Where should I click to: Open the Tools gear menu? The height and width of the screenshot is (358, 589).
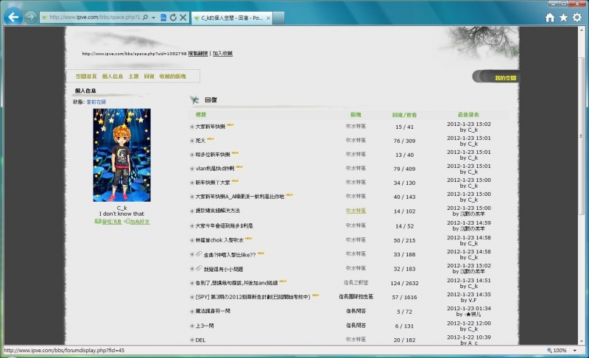(x=577, y=17)
